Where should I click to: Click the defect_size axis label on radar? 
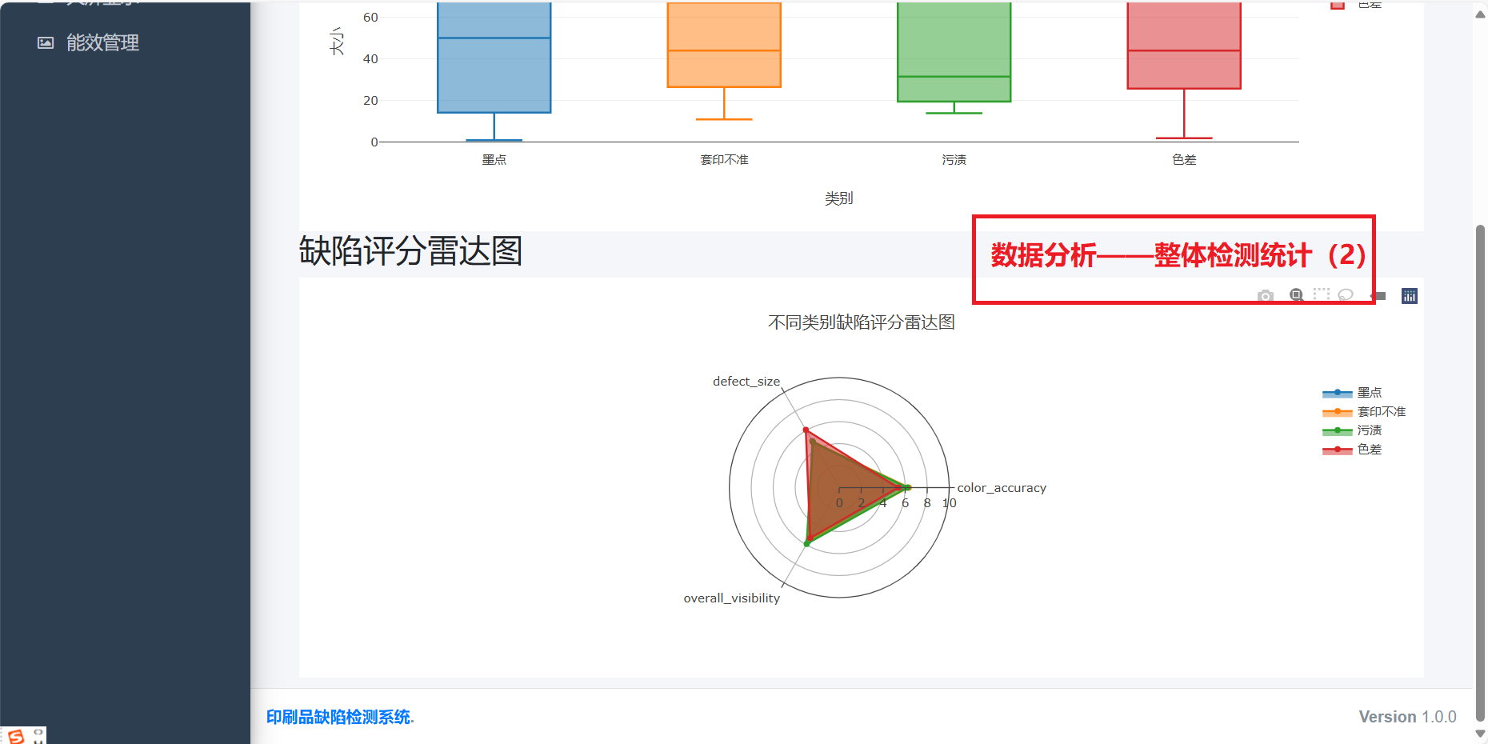click(746, 382)
